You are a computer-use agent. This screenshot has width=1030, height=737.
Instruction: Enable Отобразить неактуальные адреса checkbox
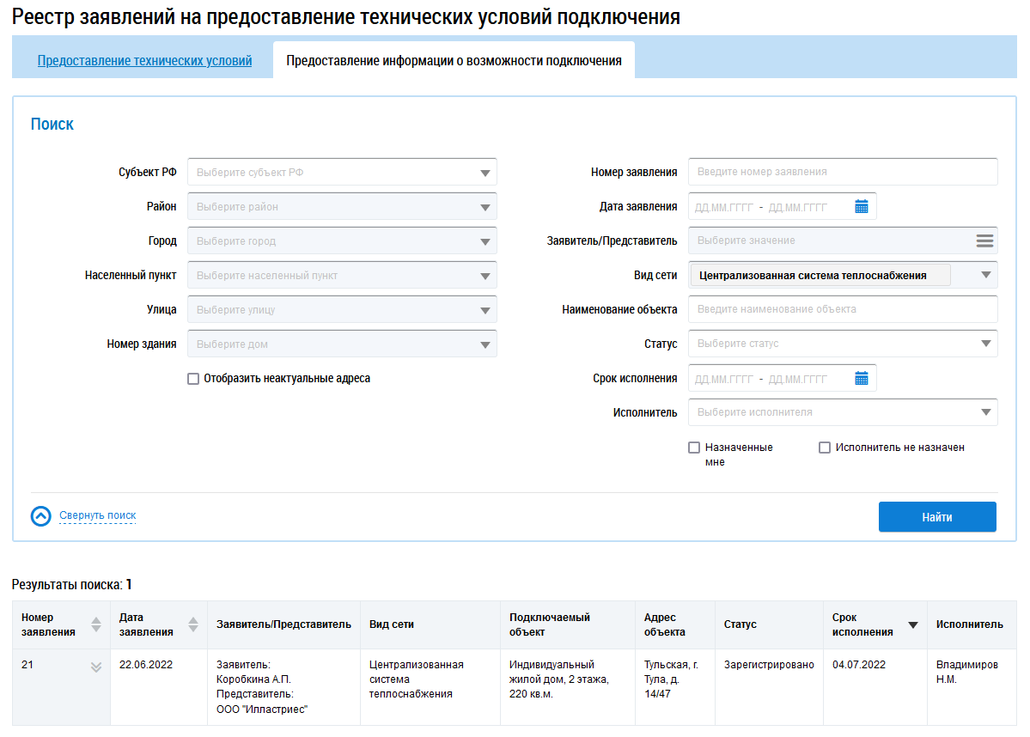pyautogui.click(x=193, y=379)
